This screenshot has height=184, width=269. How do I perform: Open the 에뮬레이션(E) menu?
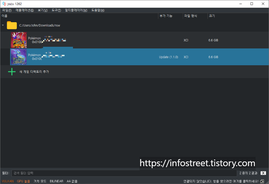25,10
